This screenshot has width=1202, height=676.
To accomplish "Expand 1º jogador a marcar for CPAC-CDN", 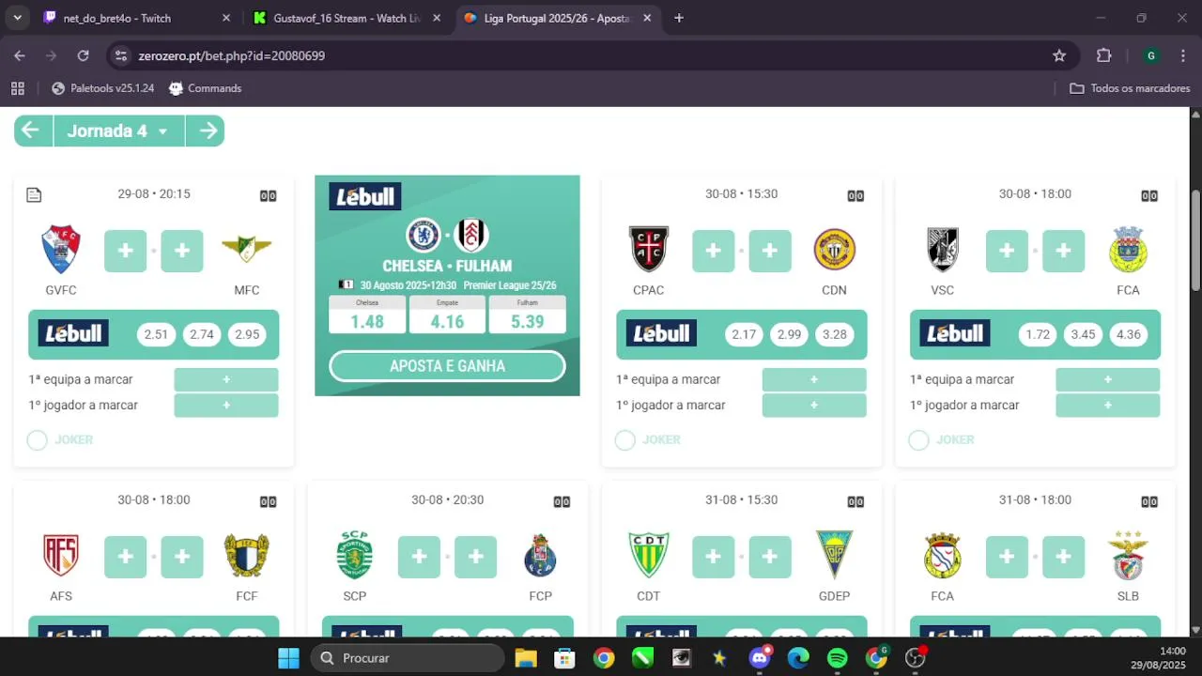I will click(x=814, y=406).
